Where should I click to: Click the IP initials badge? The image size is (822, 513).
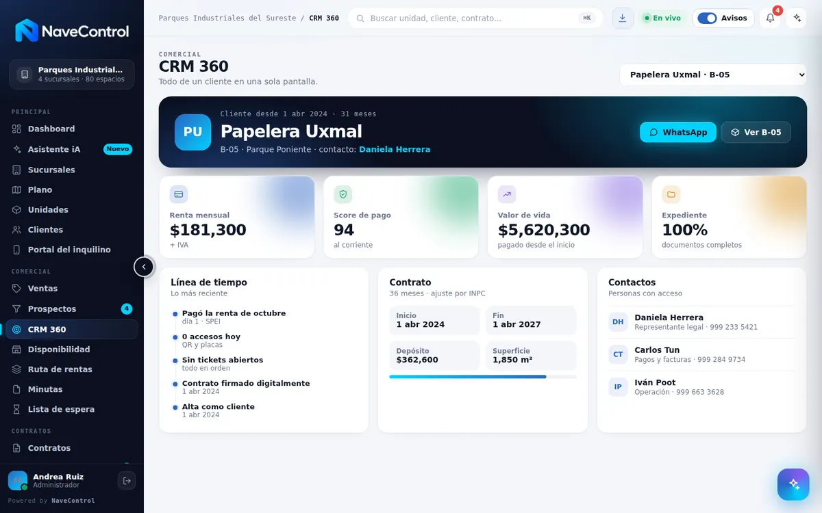point(618,387)
